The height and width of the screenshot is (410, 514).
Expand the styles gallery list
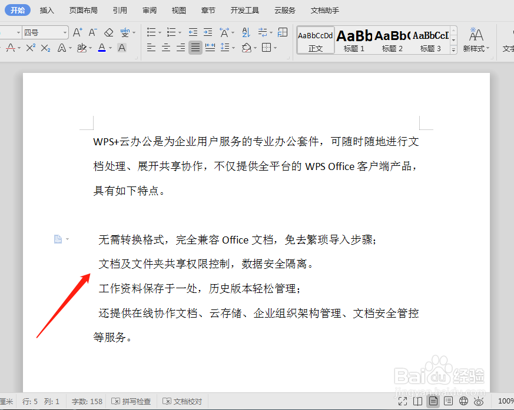pyautogui.click(x=453, y=50)
